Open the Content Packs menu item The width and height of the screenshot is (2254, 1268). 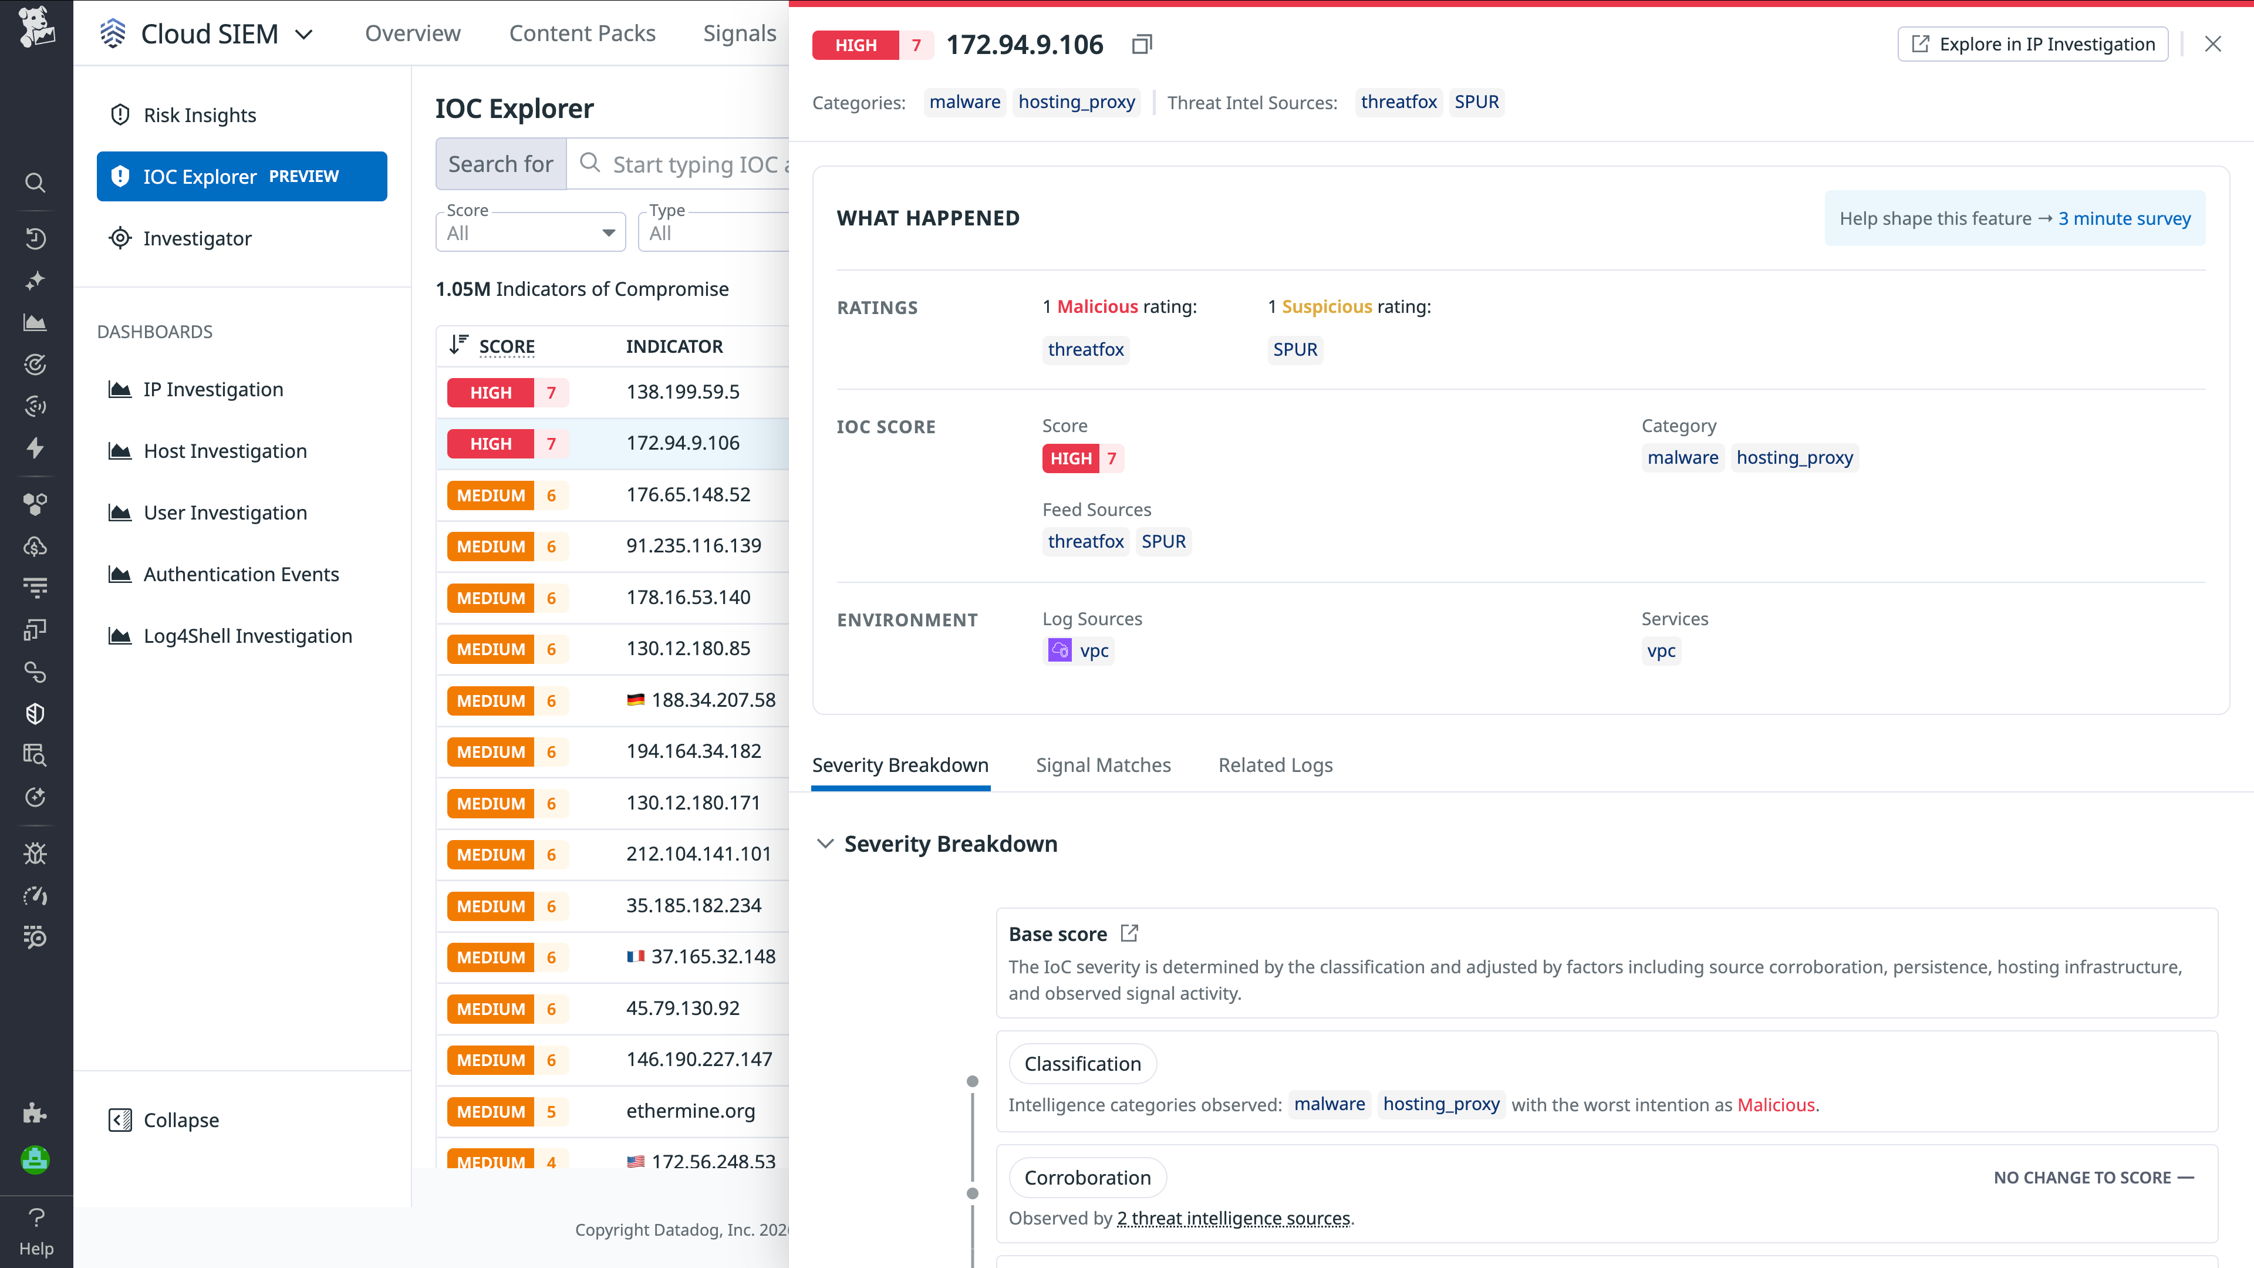(x=582, y=33)
